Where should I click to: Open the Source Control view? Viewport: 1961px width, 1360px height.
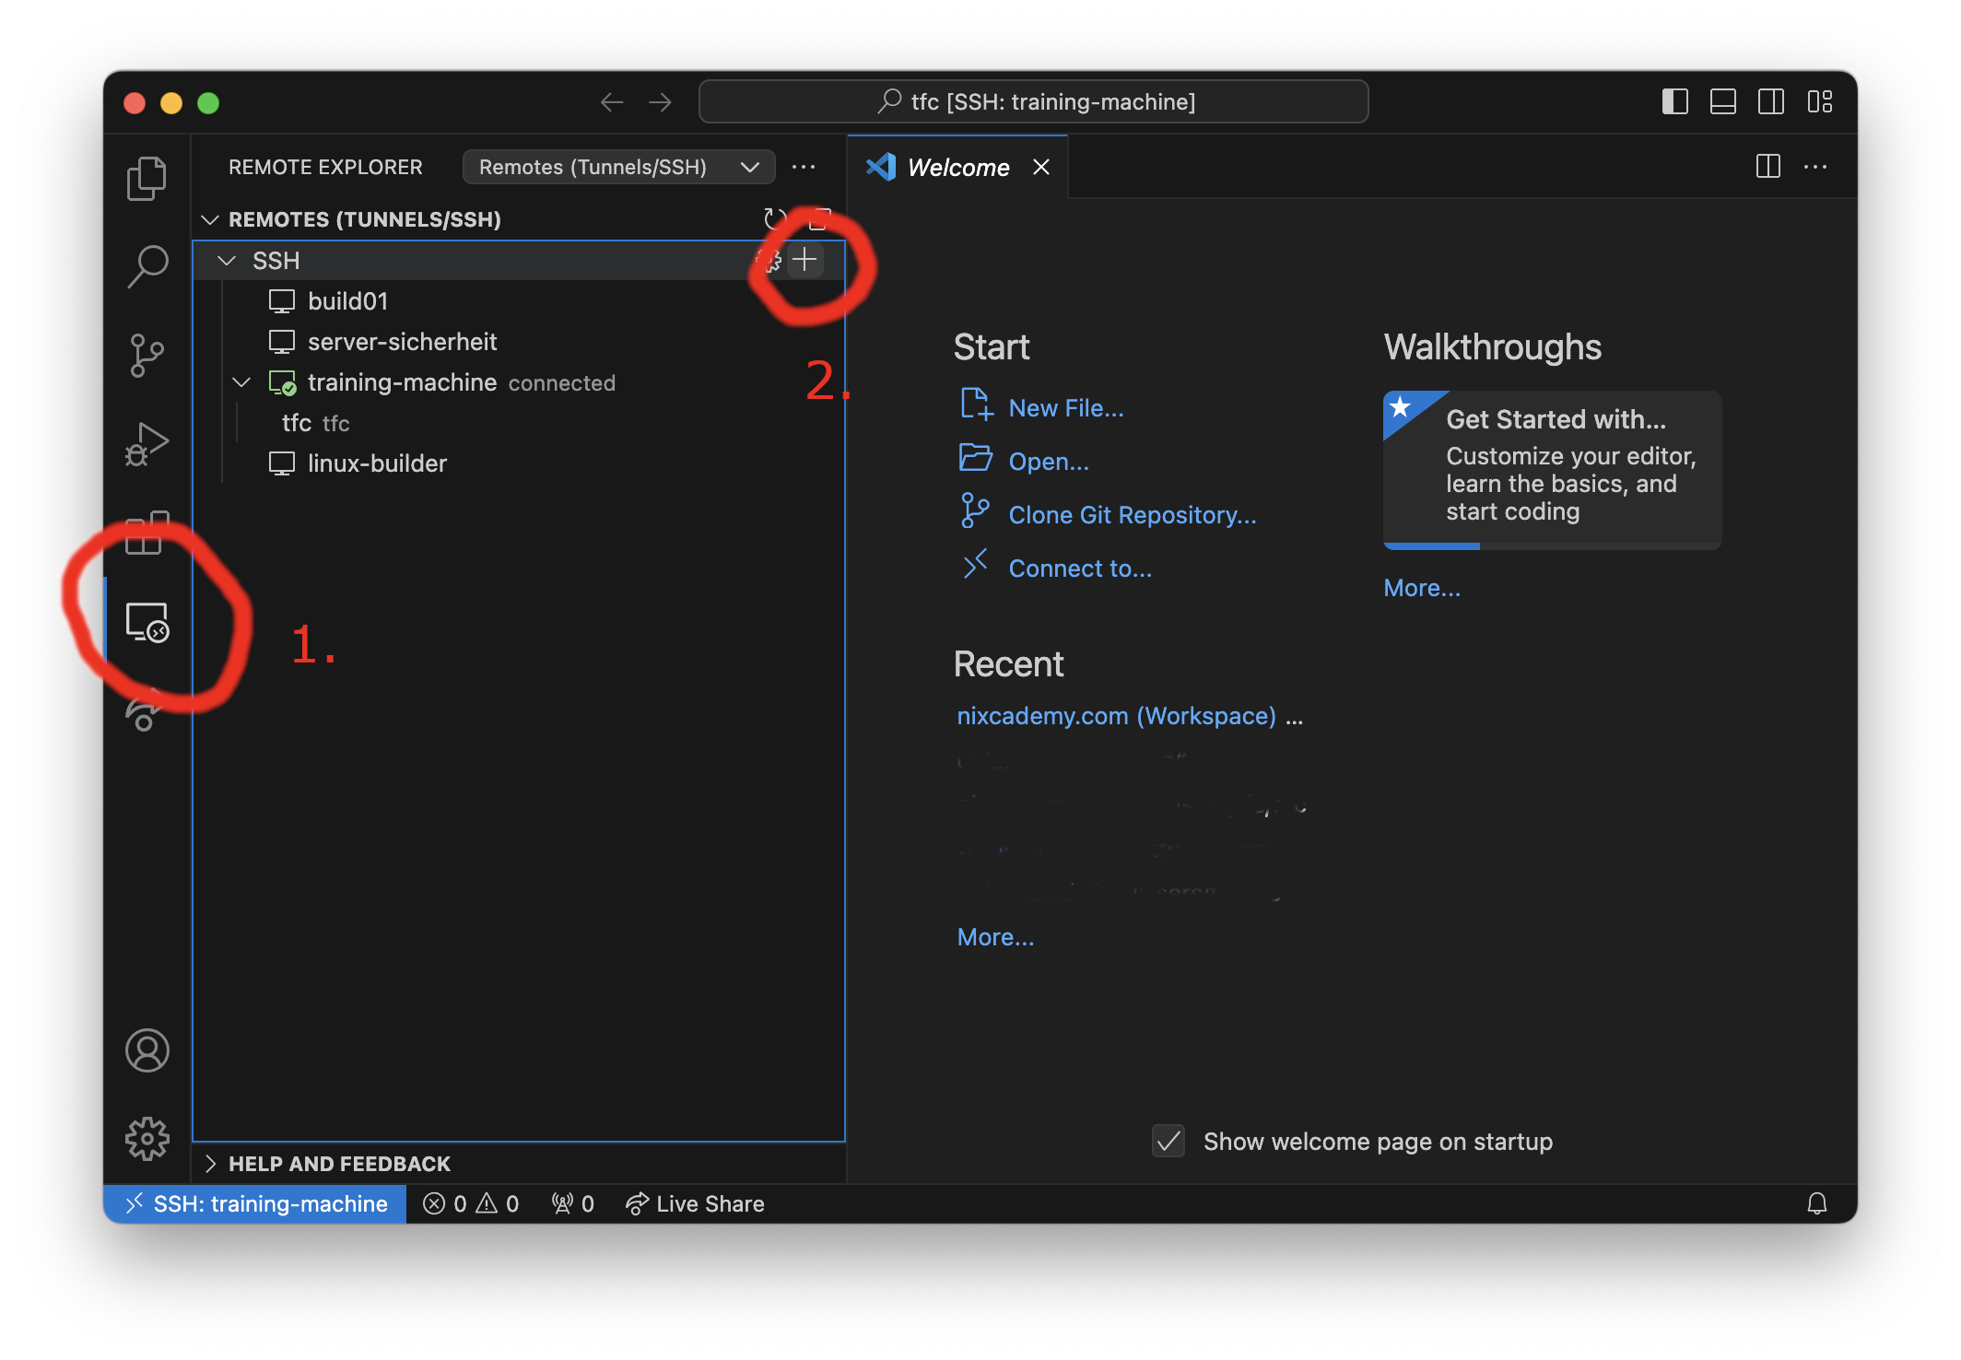click(x=147, y=354)
